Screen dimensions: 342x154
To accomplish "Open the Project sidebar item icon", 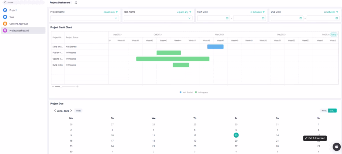I will 5,10.
